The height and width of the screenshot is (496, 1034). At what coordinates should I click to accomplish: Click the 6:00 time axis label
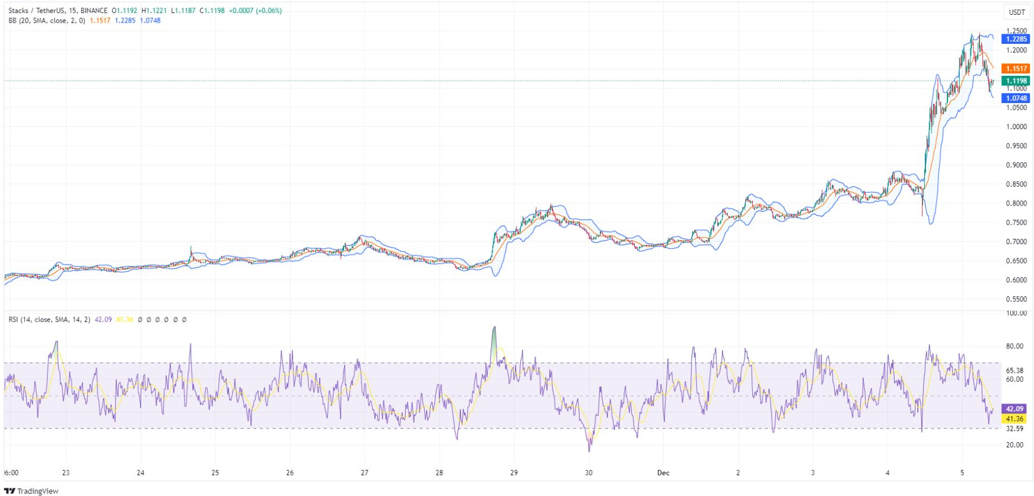[11, 473]
